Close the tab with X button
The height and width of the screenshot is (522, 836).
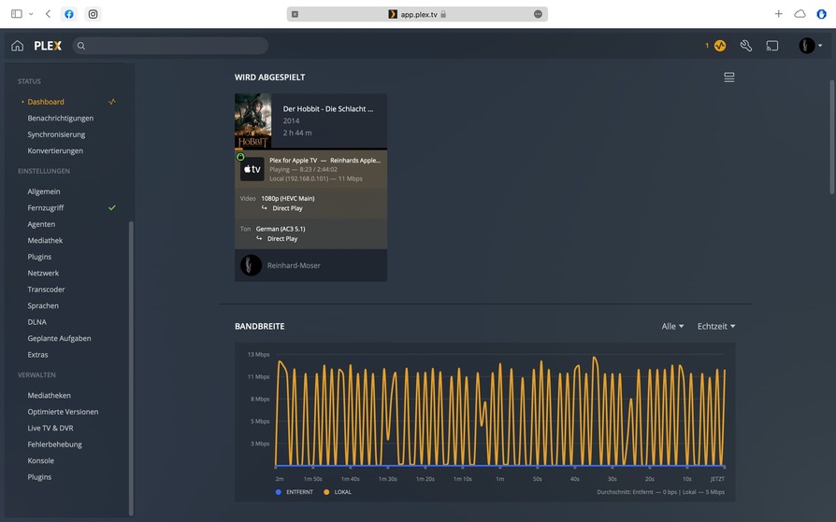(295, 14)
